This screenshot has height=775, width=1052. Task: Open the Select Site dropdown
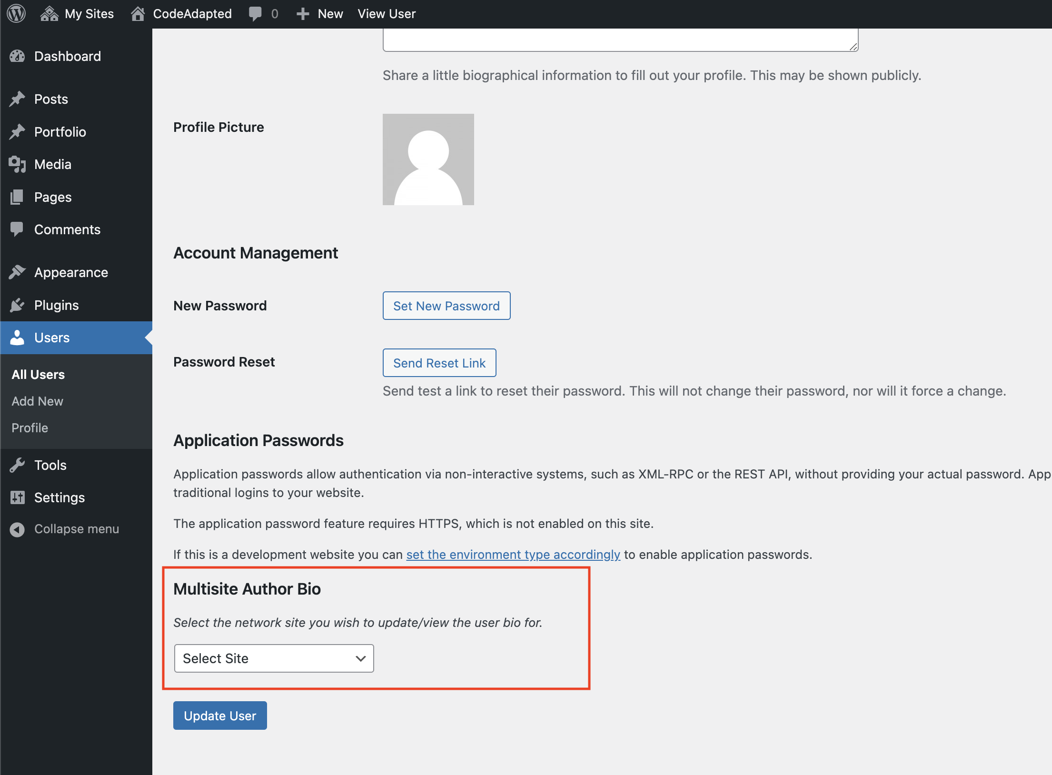274,658
